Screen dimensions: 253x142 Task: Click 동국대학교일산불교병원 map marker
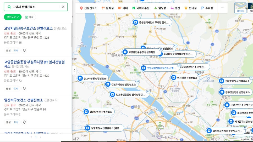pyautogui.click(x=178, y=54)
